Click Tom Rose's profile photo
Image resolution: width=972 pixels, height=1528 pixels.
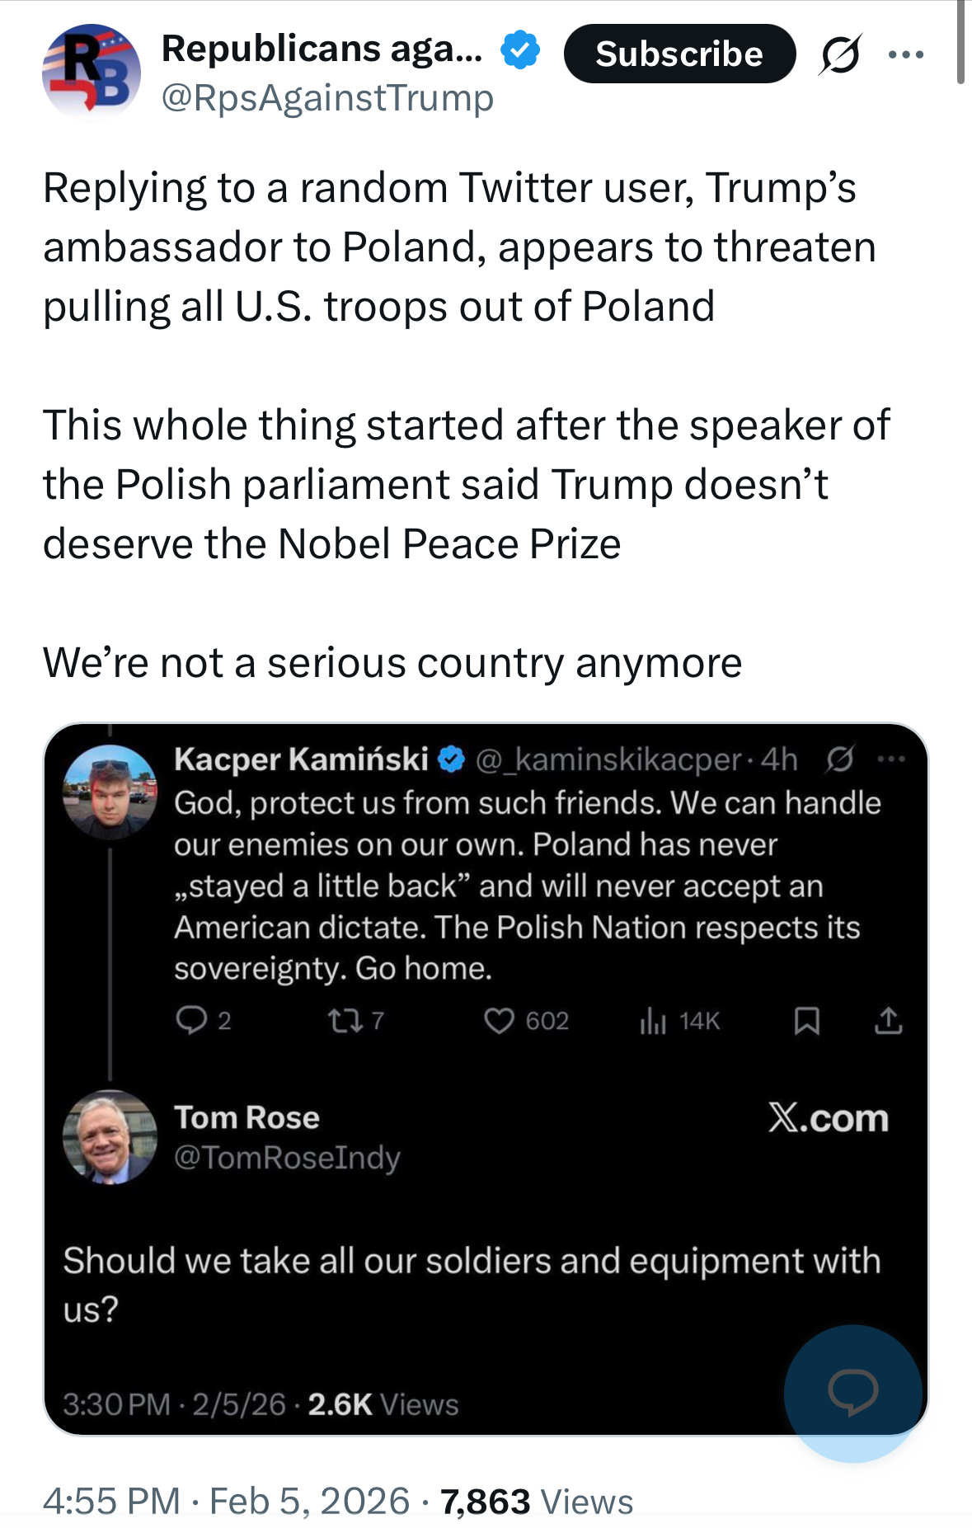tap(110, 1137)
